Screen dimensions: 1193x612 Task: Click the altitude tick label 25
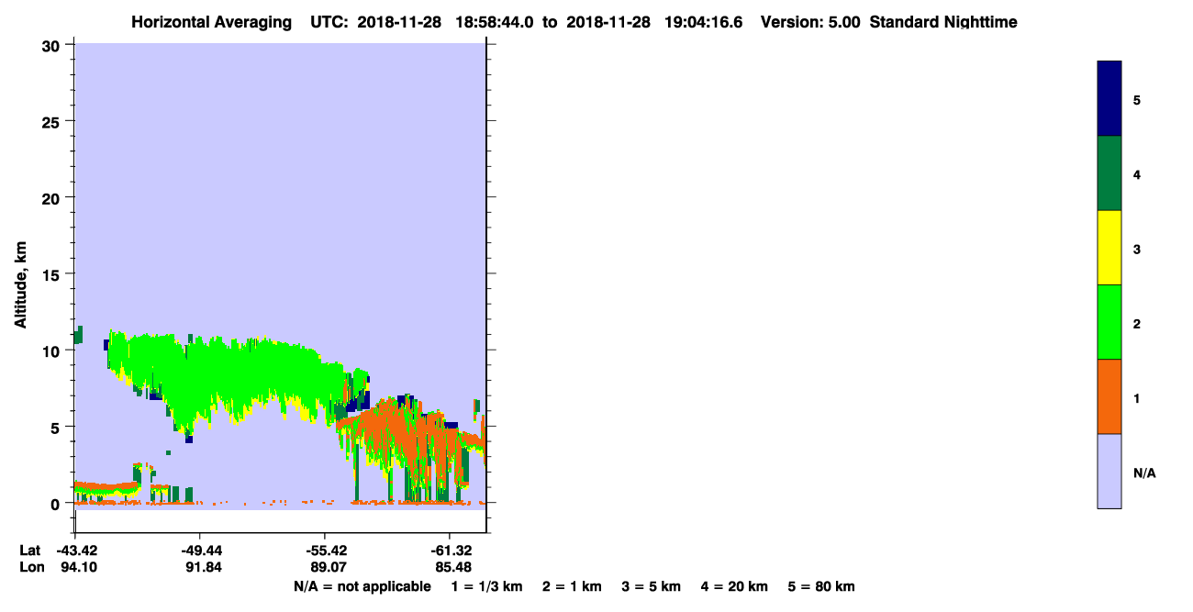tap(53, 121)
